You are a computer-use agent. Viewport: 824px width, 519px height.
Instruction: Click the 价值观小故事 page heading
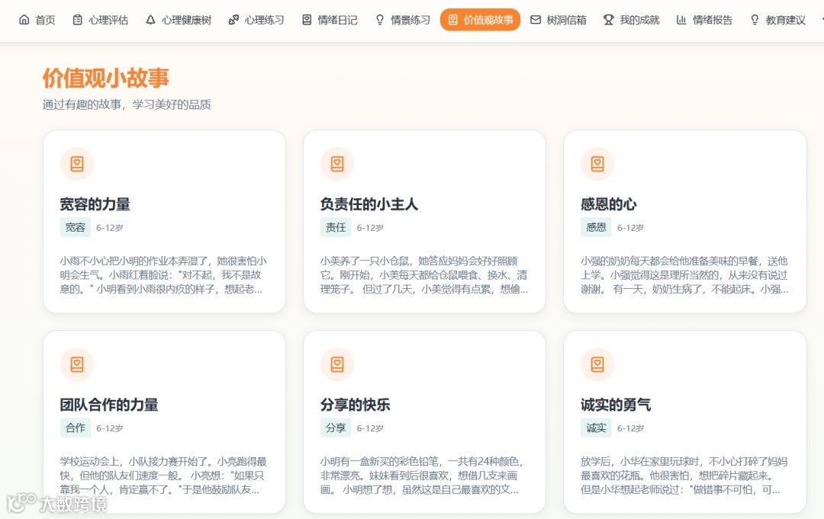[x=105, y=78]
